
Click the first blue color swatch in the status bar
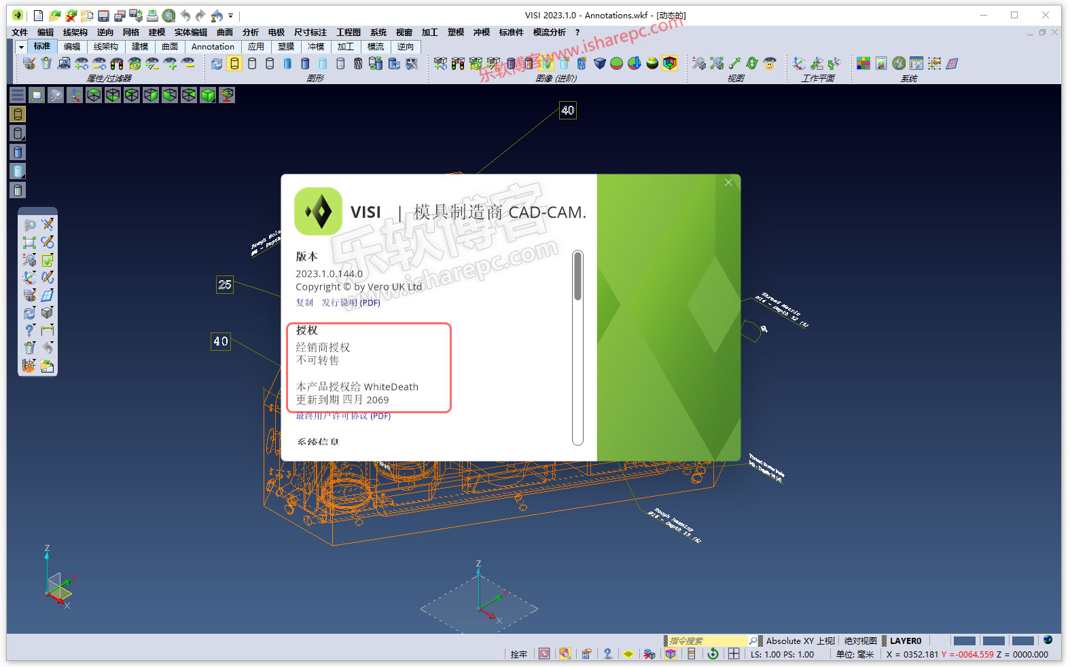pyautogui.click(x=964, y=641)
